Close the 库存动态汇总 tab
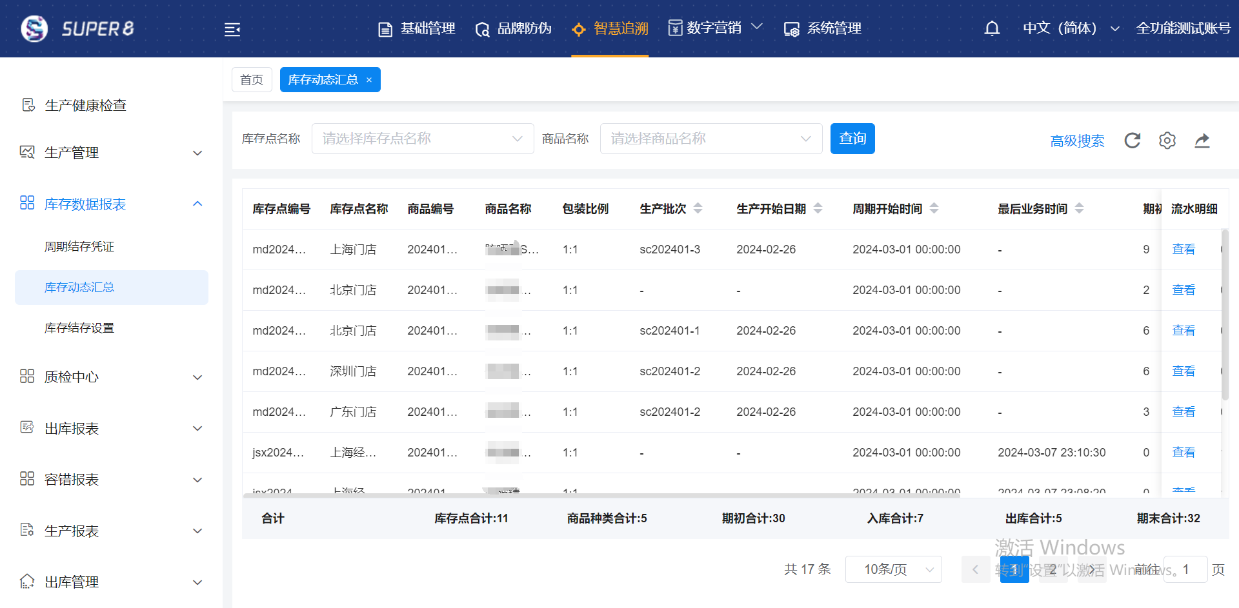 pyautogui.click(x=369, y=80)
